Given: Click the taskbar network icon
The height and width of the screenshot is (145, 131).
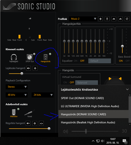Looking at the screenshot, I should 98,141.
